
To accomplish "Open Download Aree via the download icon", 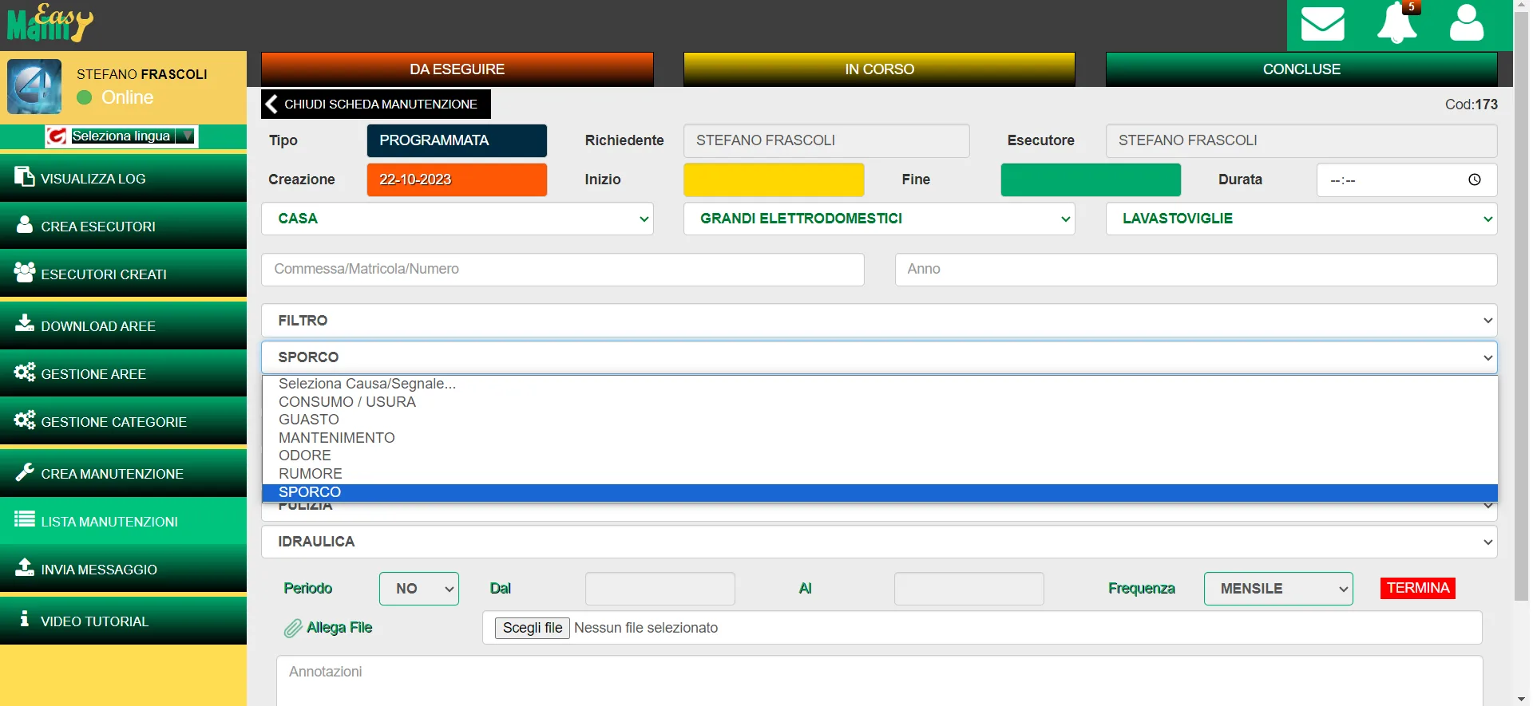I will (25, 323).
